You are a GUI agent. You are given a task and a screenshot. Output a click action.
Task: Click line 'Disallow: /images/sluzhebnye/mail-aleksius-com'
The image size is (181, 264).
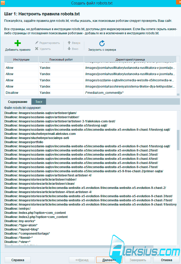point(40,134)
